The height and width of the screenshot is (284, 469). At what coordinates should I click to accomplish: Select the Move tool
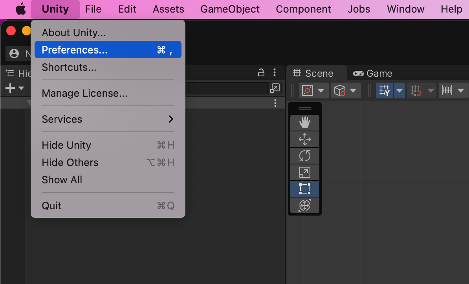tap(305, 139)
